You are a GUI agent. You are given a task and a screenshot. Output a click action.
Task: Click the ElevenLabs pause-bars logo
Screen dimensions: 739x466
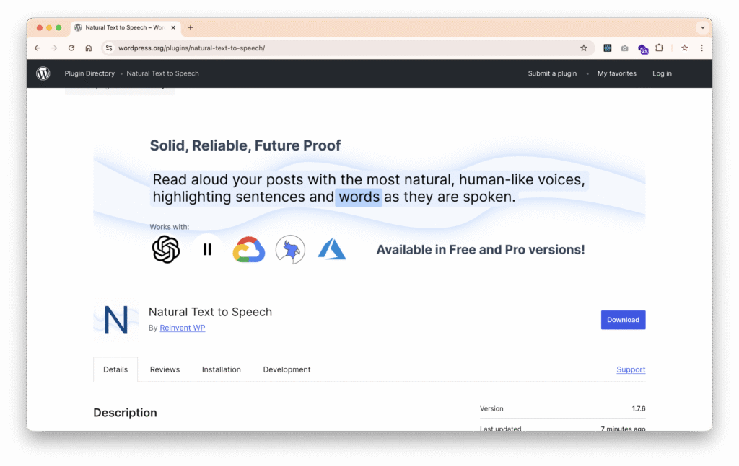click(207, 249)
